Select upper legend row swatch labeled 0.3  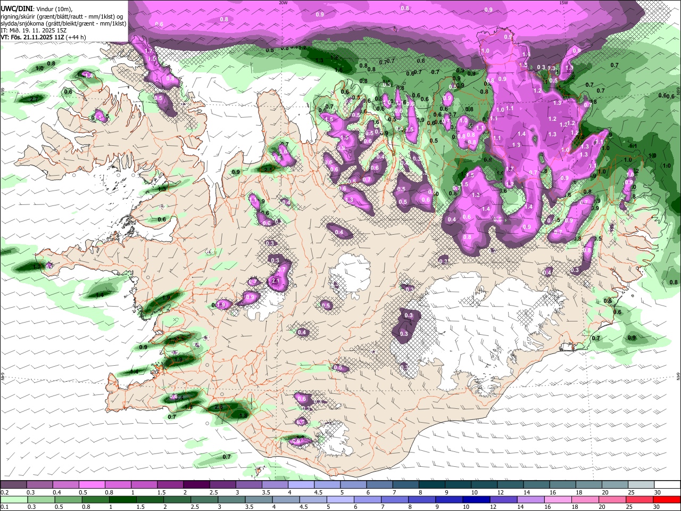(39, 485)
